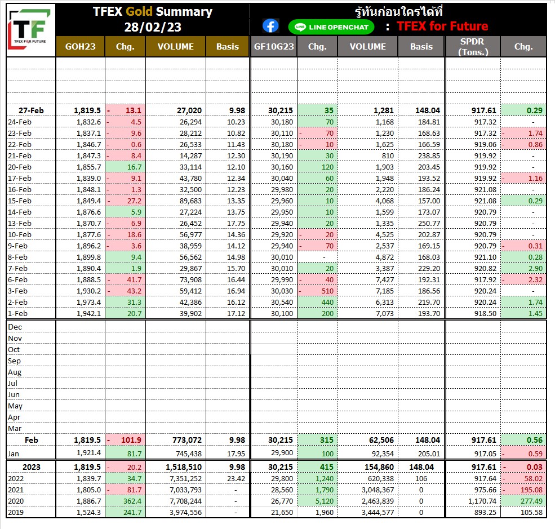The height and width of the screenshot is (529, 555).
Task: Click 2020 GF10G23 change 5,120
Action: coord(325,501)
